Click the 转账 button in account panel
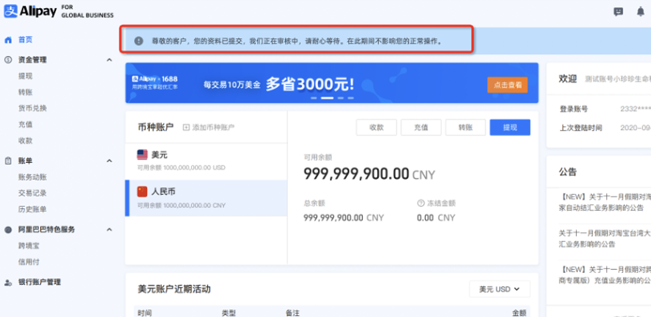Screen dimensions: 651x317 point(465,127)
